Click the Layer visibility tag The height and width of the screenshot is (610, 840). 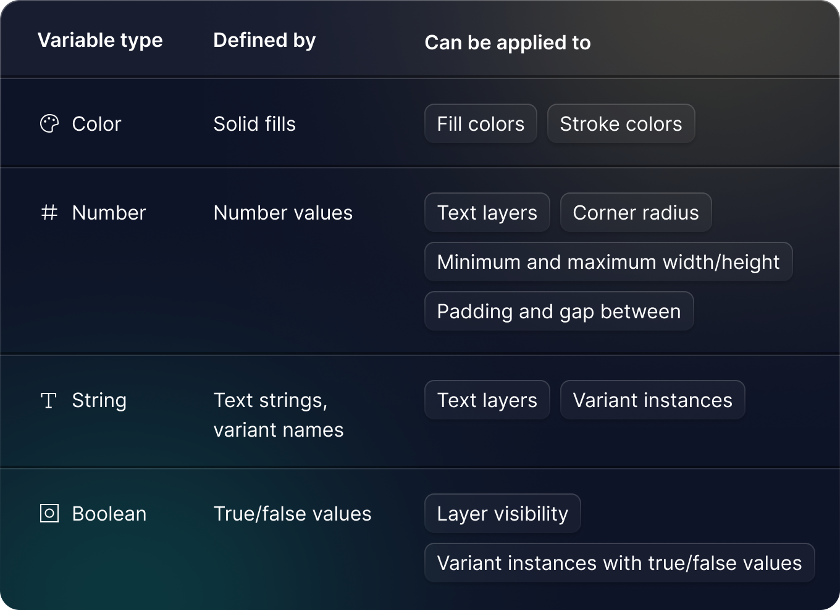tap(503, 514)
